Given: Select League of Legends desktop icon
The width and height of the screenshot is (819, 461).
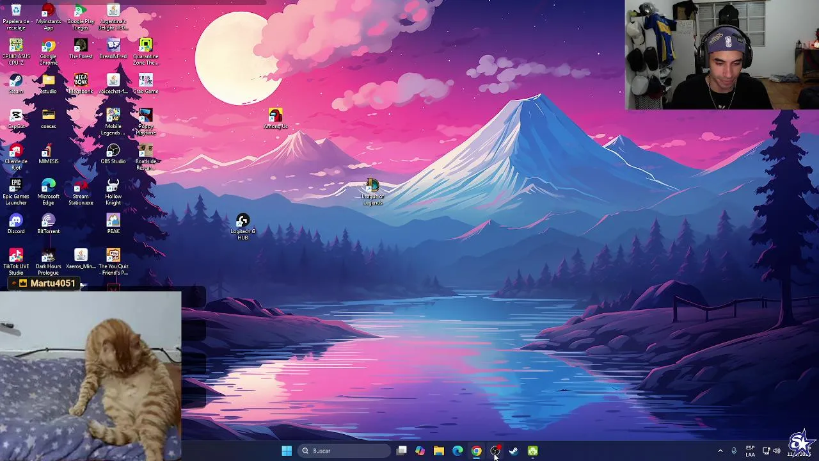Looking at the screenshot, I should point(372,192).
